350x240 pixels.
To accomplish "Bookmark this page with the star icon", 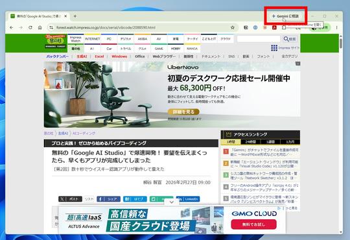I will tap(233, 27).
